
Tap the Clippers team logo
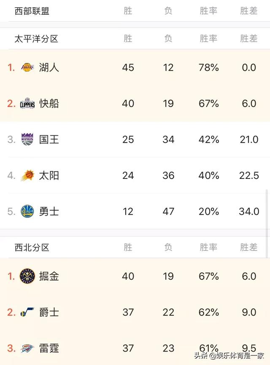[27, 103]
